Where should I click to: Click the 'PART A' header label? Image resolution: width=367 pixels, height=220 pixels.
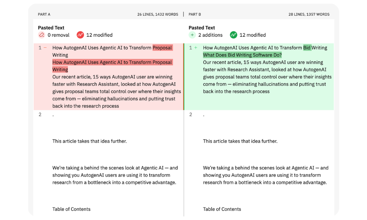(x=44, y=15)
